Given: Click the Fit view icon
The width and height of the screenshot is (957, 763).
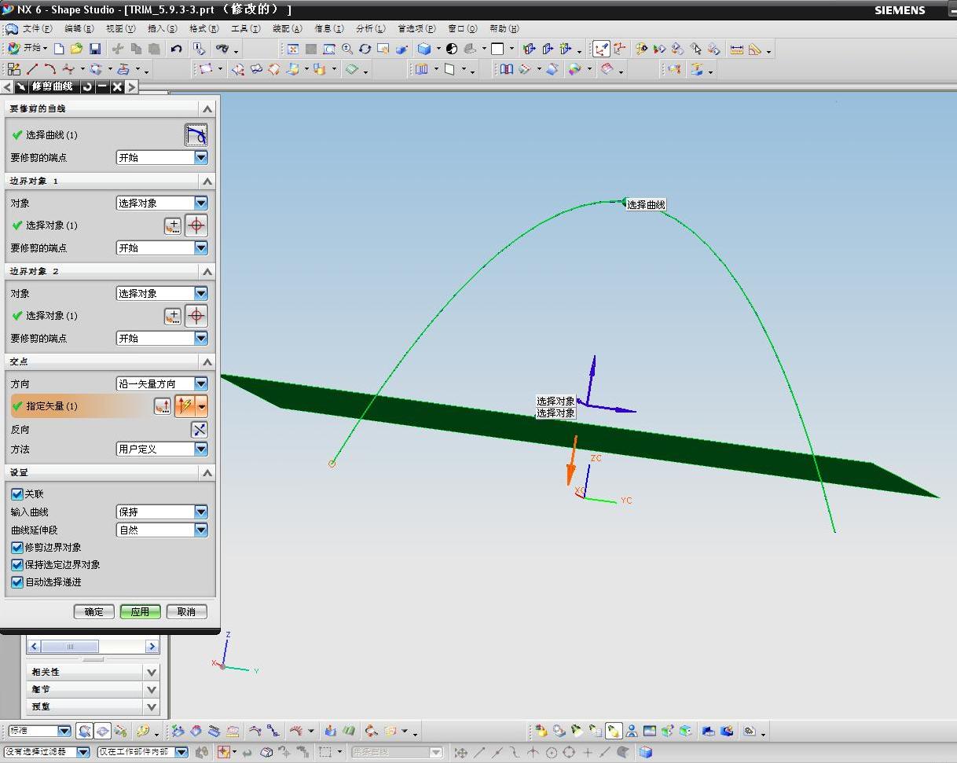Looking at the screenshot, I should tap(293, 49).
